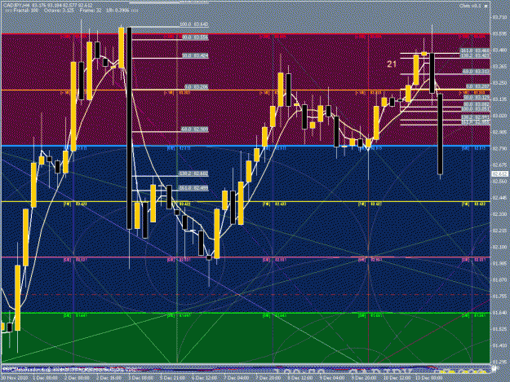Click the 81.410 price axis label

pyautogui.click(x=499, y=345)
